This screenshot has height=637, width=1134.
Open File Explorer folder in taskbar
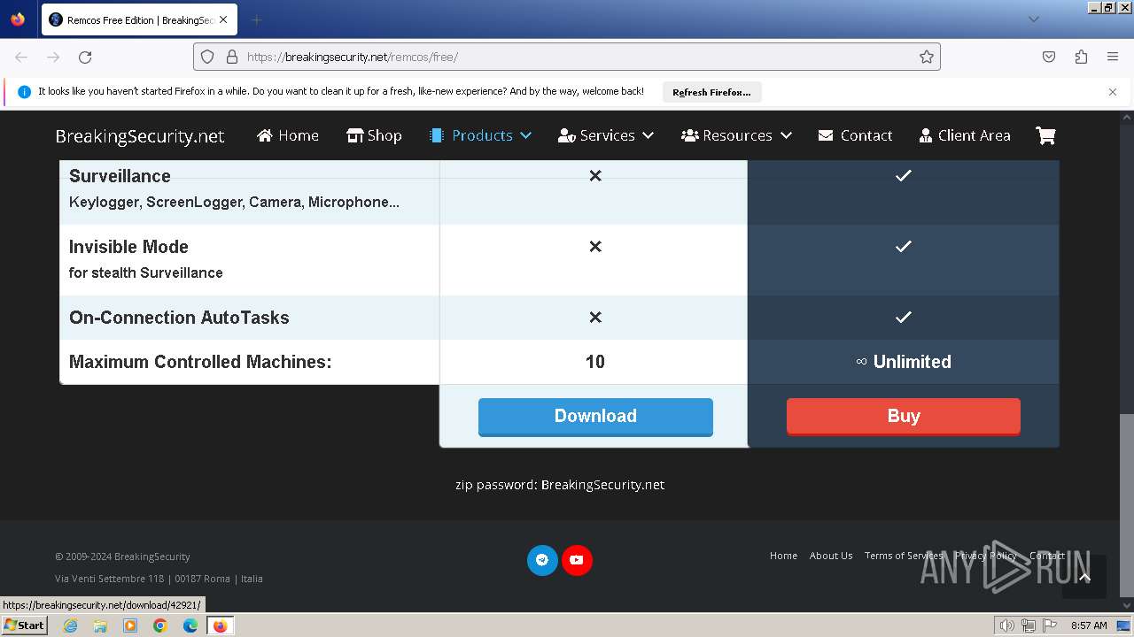(100, 625)
